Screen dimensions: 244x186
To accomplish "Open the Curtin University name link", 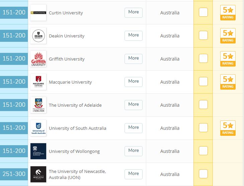I will pyautogui.click(x=66, y=13).
